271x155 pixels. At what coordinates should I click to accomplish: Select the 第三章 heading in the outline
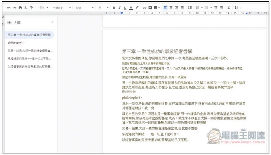tap(28, 35)
